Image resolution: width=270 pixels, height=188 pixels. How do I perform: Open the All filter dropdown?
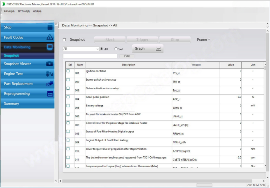point(97,49)
